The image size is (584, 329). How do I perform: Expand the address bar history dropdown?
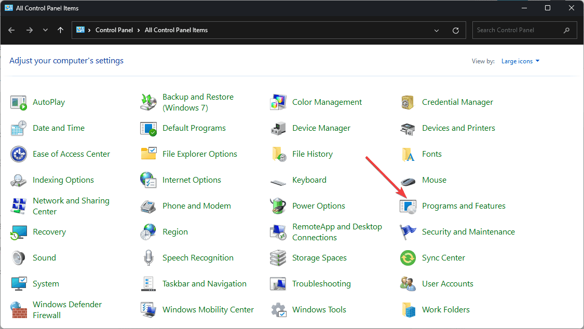437,31
